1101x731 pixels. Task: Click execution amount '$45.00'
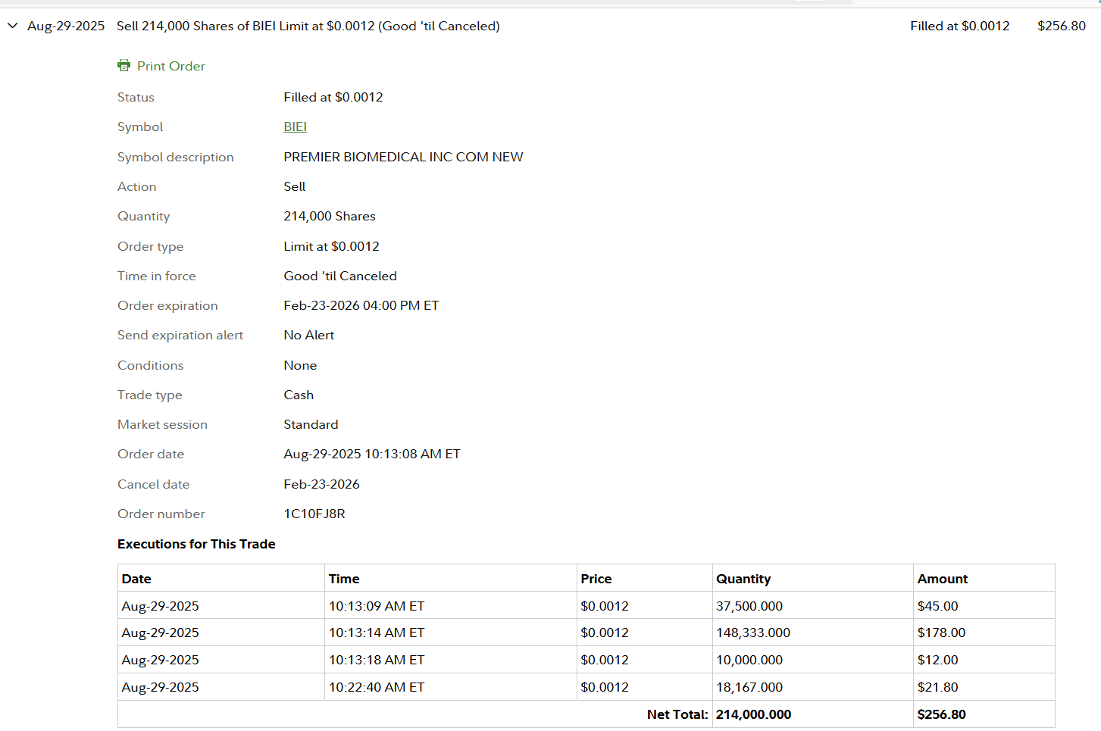938,606
